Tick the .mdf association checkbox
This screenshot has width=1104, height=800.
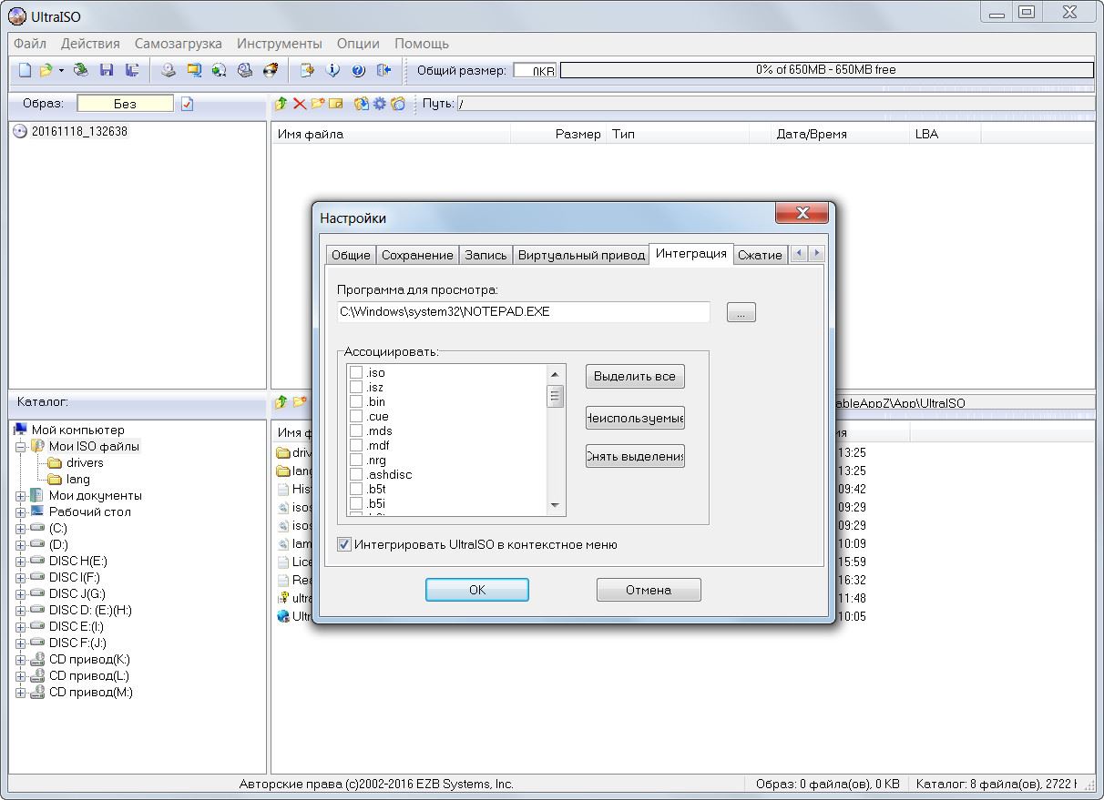coord(356,445)
